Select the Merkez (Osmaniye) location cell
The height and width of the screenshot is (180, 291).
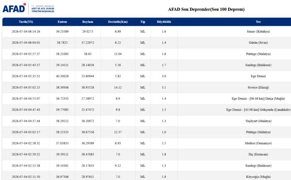pos(258,143)
